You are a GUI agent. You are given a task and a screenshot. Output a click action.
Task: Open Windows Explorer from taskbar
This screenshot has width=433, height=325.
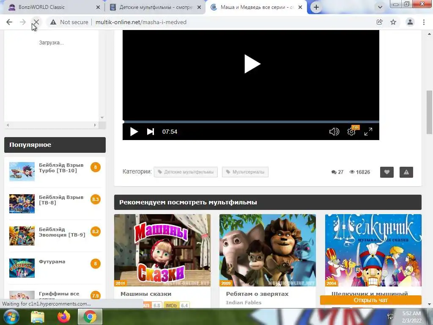[x=38, y=317]
